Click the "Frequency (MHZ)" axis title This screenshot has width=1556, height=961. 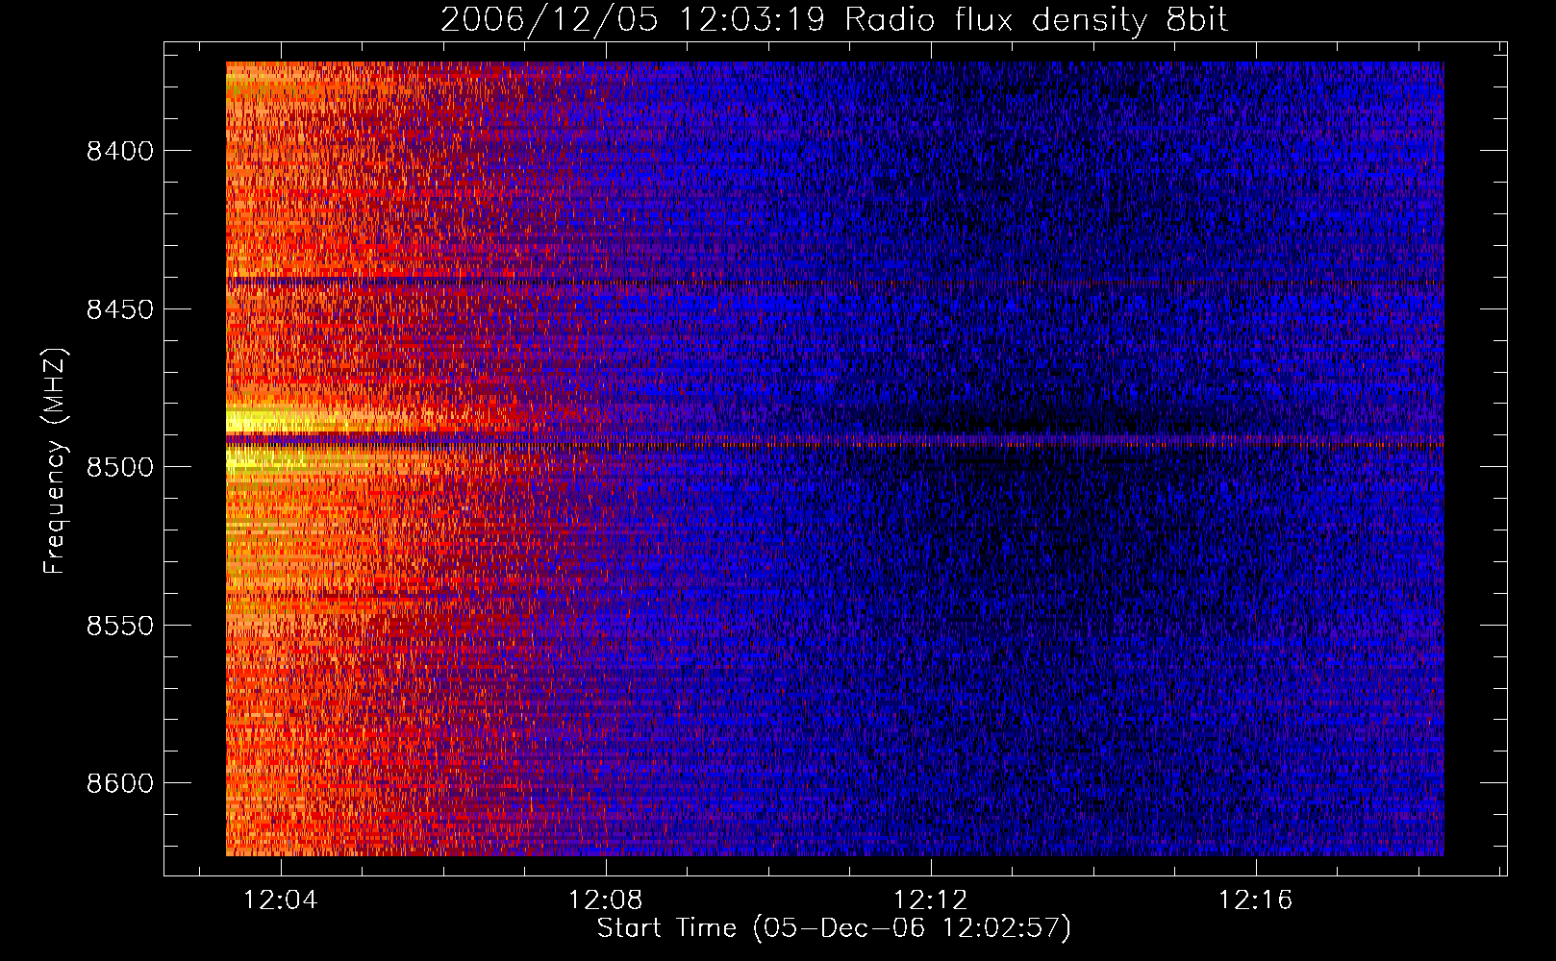coord(55,461)
